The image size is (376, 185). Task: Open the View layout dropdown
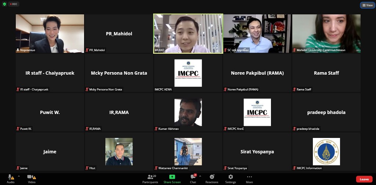coord(367,5)
